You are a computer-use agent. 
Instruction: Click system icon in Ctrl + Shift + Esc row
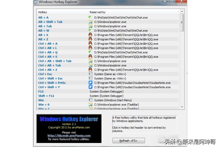(90, 78)
